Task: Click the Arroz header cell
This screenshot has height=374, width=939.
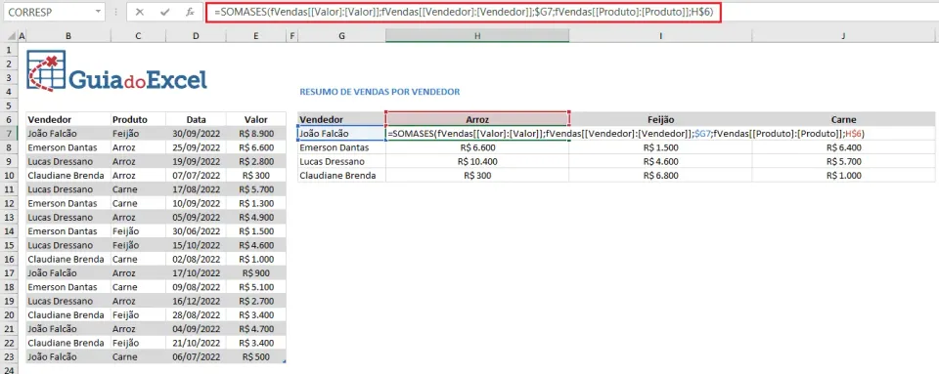Action: click(x=477, y=119)
